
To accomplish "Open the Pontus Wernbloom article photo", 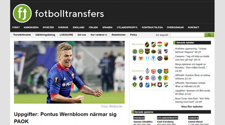I will click(69, 72).
